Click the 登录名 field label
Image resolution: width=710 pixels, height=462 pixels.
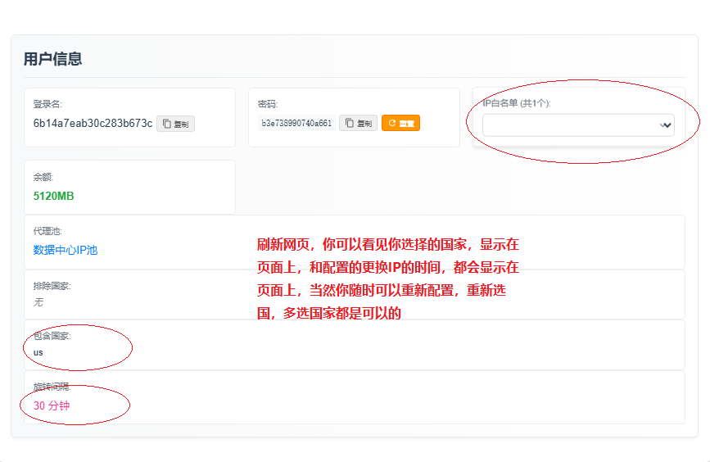pyautogui.click(x=47, y=104)
